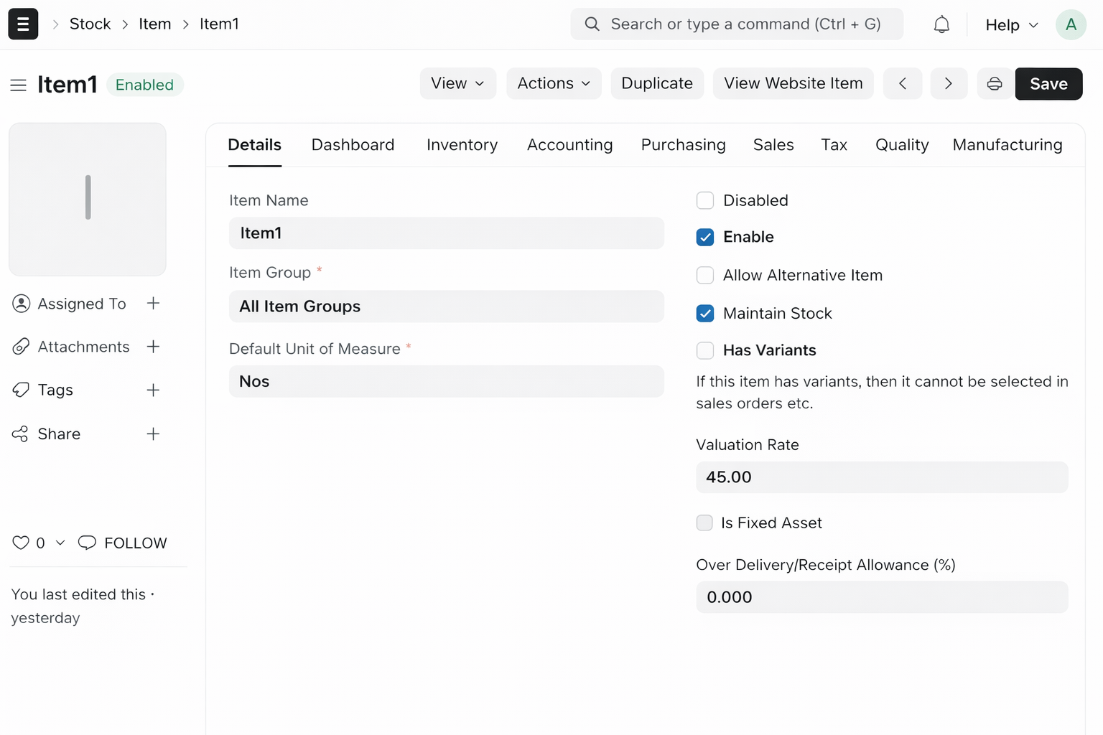The height and width of the screenshot is (735, 1103).
Task: Add an attachment with the plus icon
Action: (x=153, y=347)
